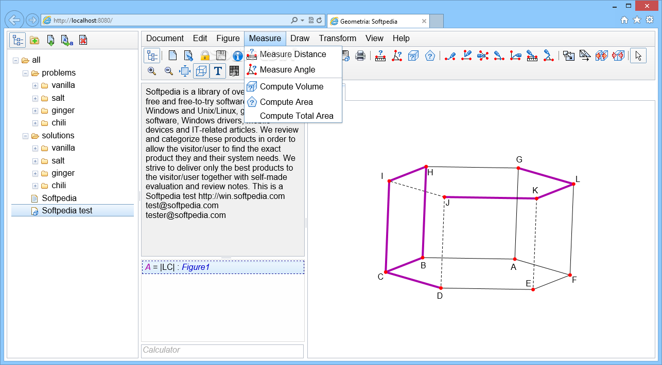Click the fit-to-view arrows icon
Image resolution: width=662 pixels, height=365 pixels.
[185, 71]
